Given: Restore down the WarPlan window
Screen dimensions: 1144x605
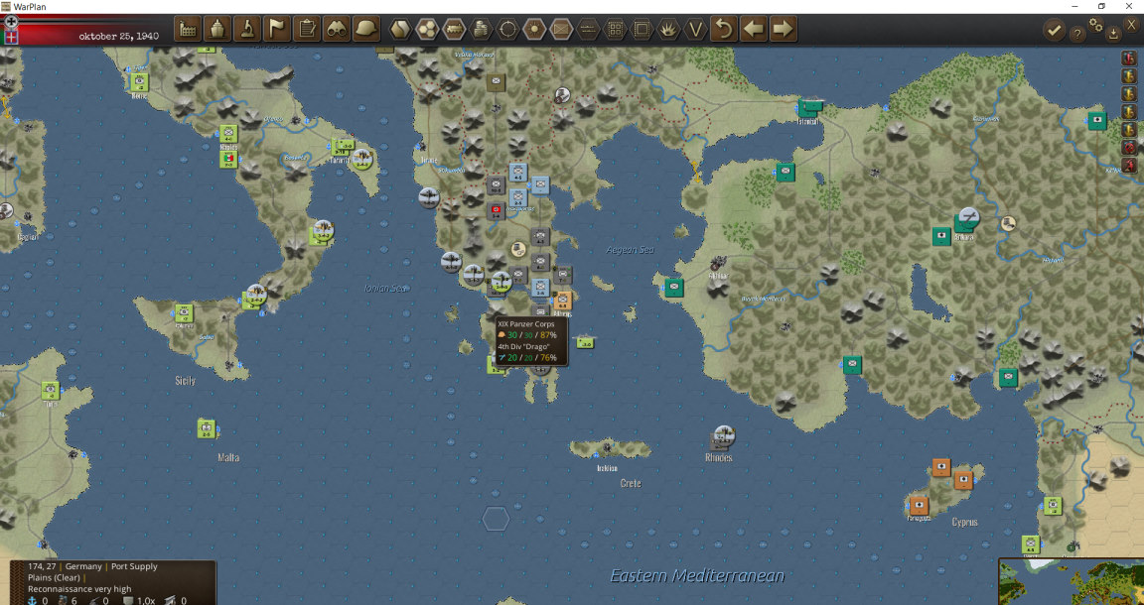Looking at the screenshot, I should (x=1101, y=6).
